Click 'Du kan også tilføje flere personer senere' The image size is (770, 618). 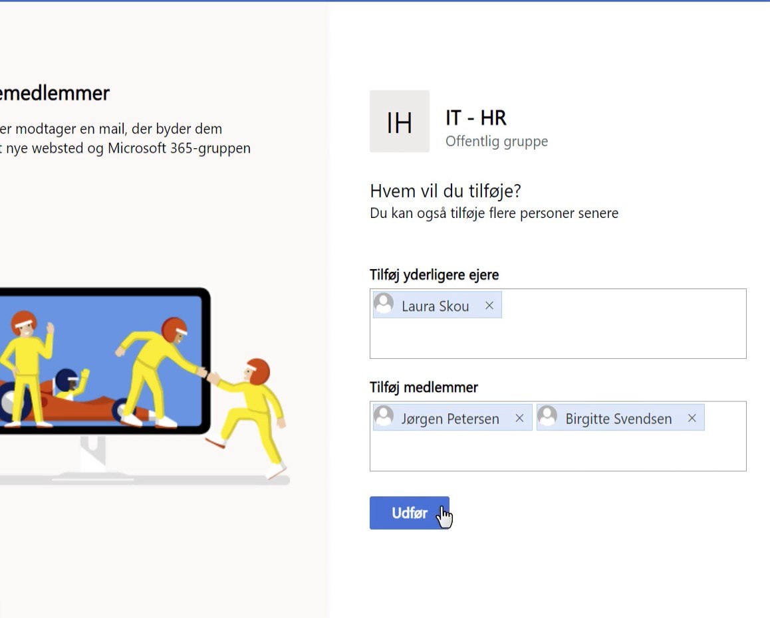point(494,213)
